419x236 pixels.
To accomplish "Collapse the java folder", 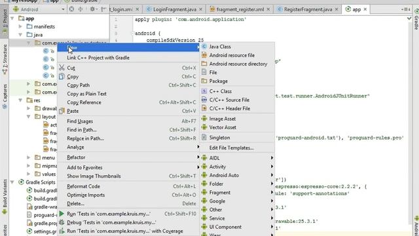I will [20, 35].
